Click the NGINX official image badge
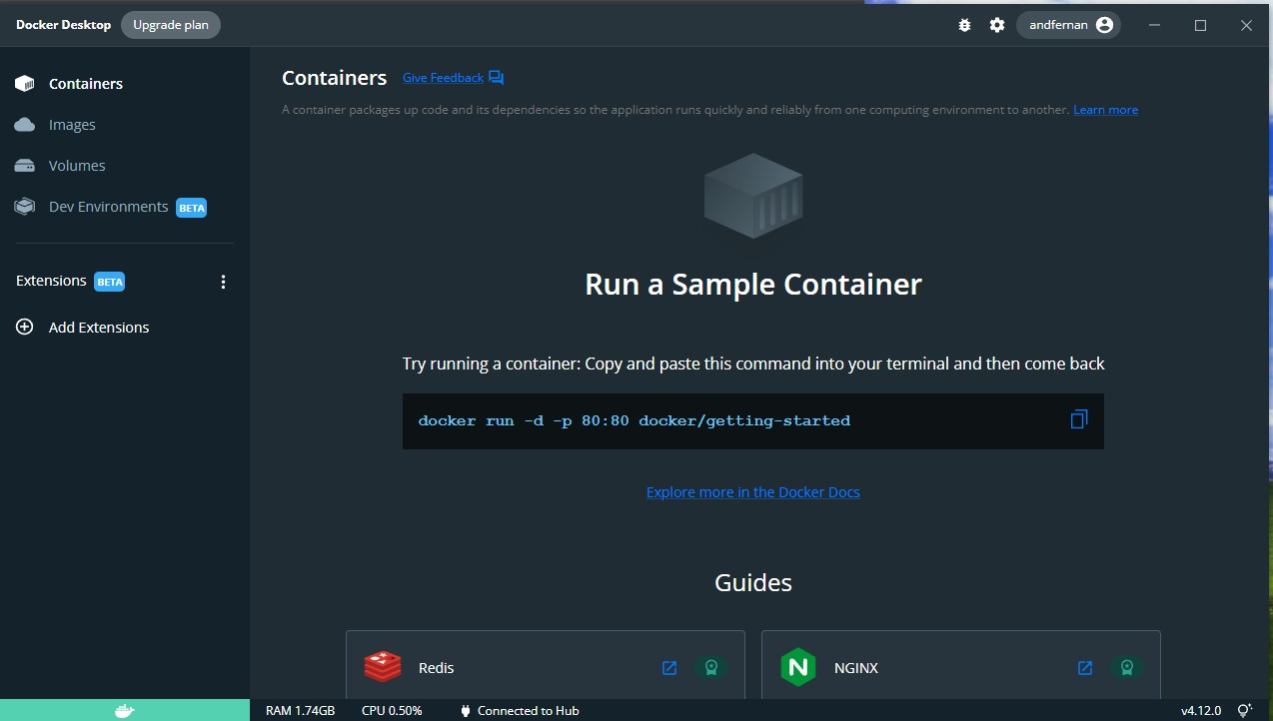 1126,668
